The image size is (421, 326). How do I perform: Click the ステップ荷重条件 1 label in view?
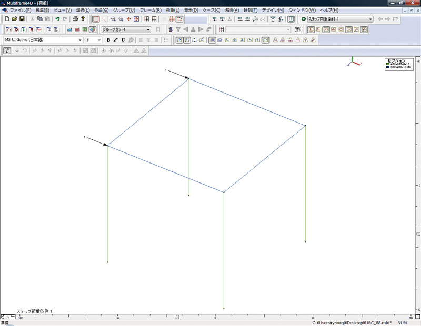coord(34,311)
